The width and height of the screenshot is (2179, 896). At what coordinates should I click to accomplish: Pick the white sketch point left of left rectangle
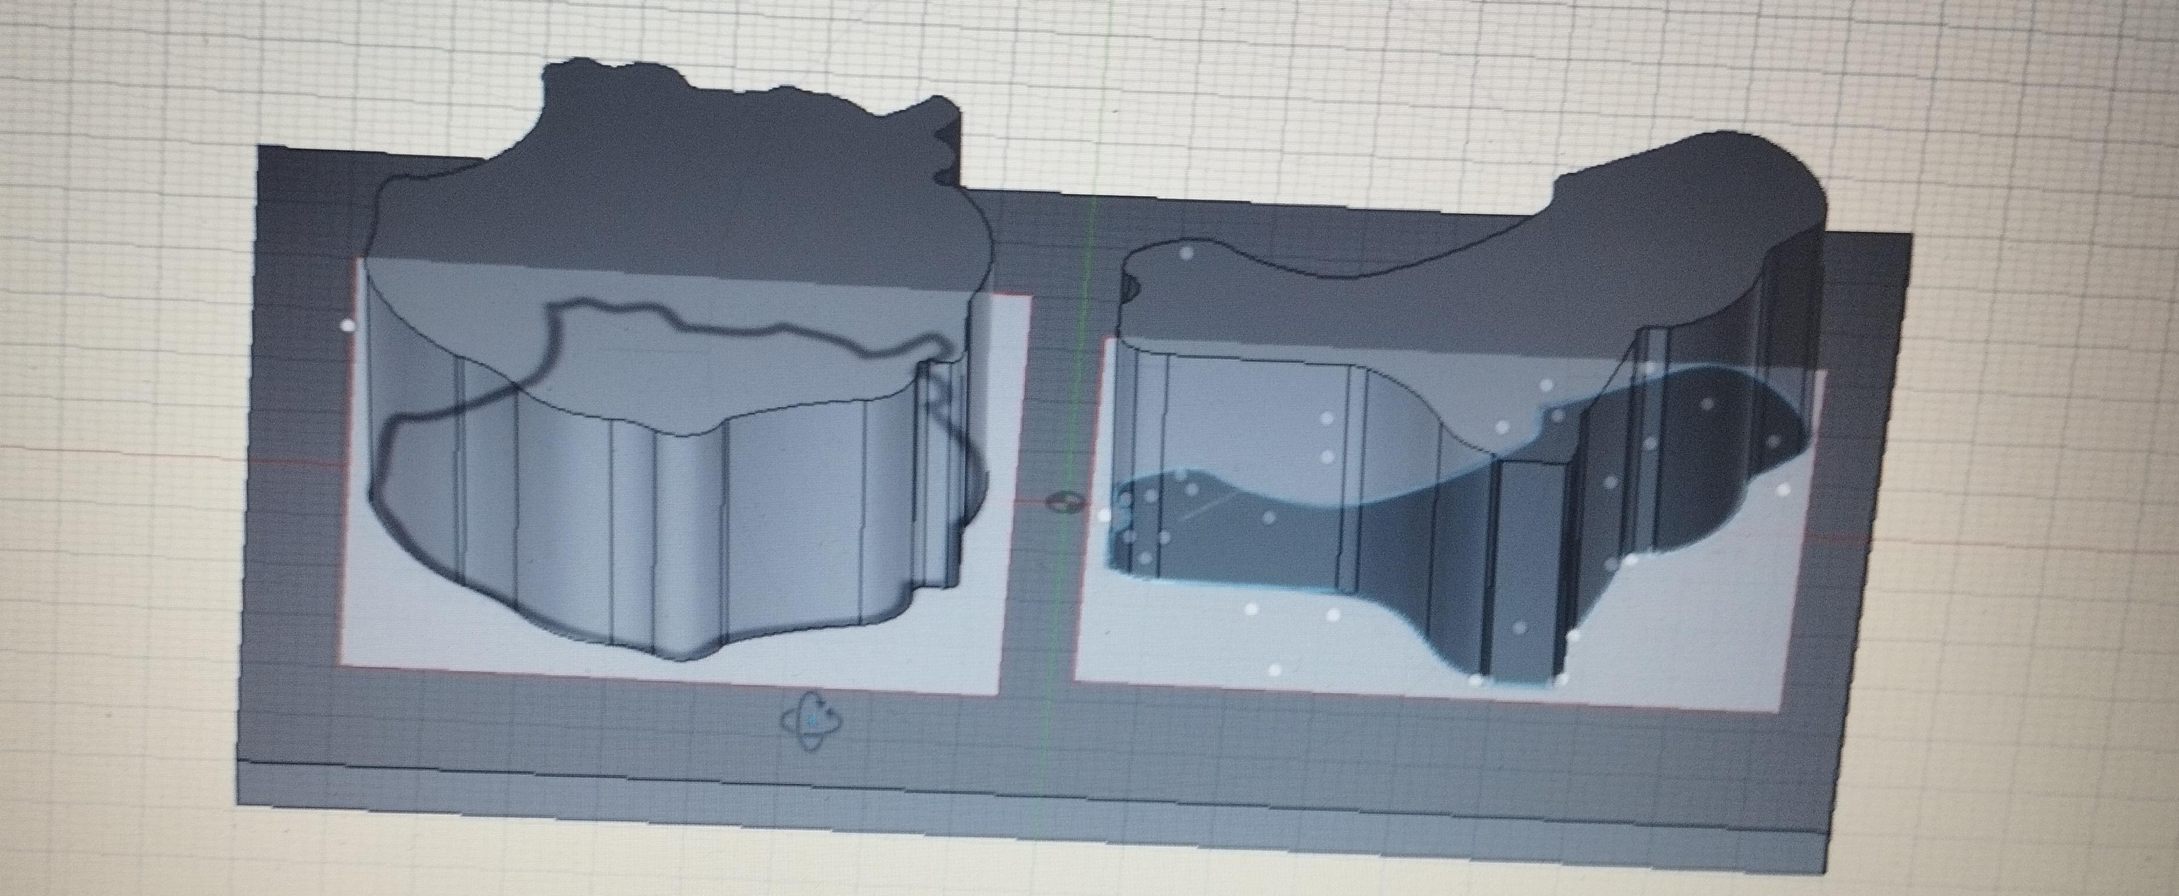(348, 324)
